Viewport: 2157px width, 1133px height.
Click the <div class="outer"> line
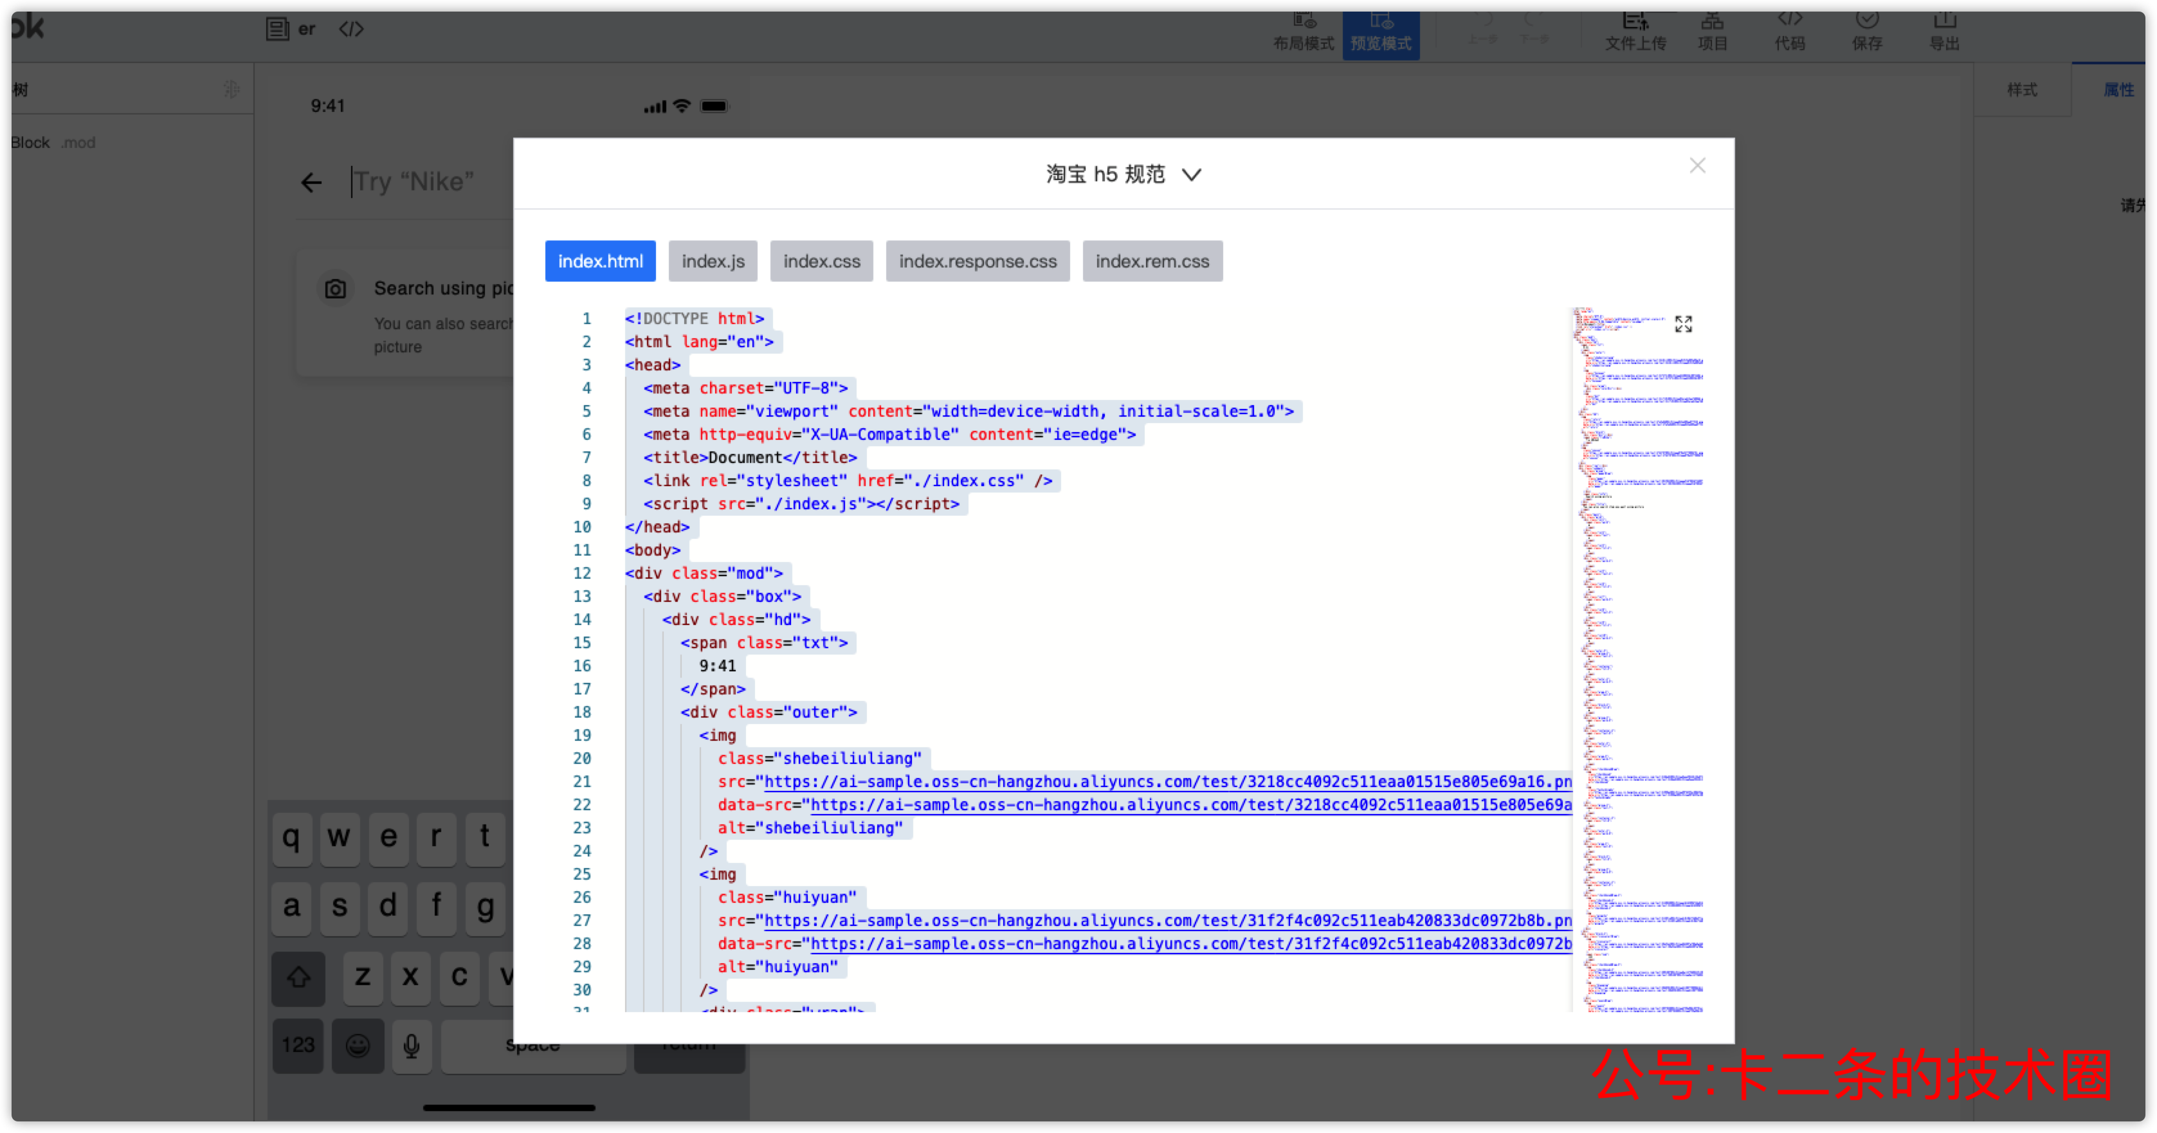coord(769,712)
